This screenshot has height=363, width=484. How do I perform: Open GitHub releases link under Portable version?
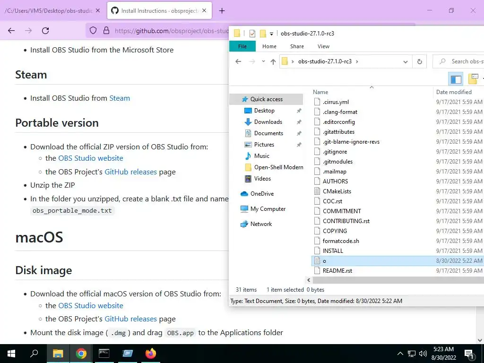click(130, 172)
